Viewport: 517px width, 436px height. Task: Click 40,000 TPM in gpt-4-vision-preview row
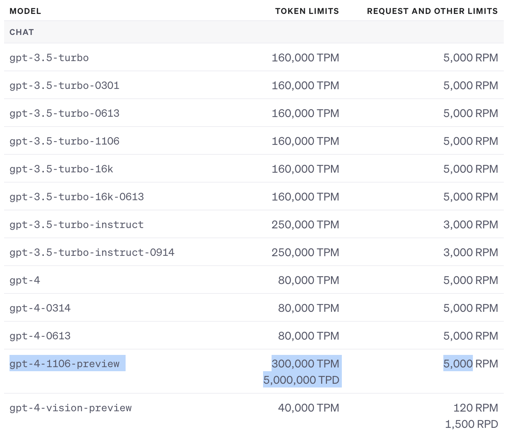309,408
